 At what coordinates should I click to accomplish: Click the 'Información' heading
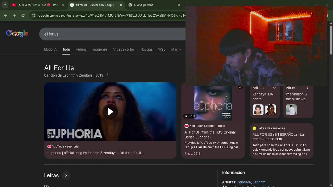(x=233, y=173)
